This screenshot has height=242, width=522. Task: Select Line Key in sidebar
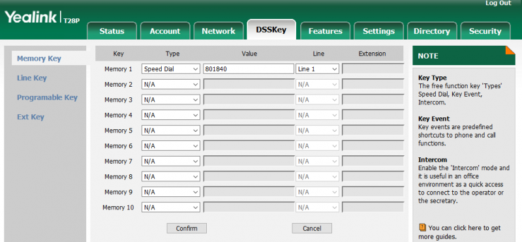coord(32,78)
